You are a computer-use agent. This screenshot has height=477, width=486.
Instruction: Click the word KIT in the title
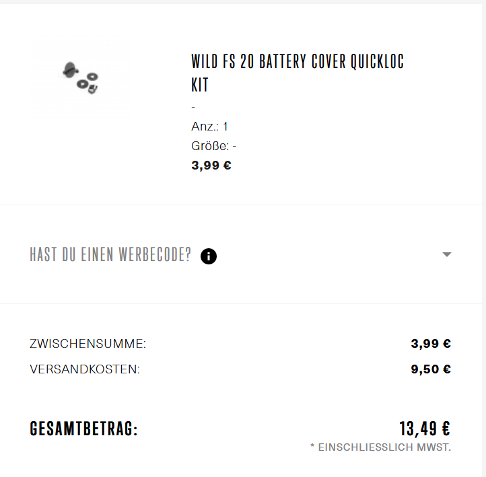tap(200, 85)
